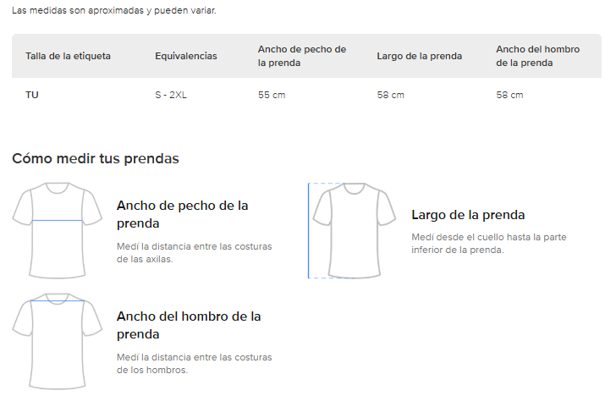Click the 'Largo de la prenda' guide title
The image size is (616, 407).
[468, 215]
